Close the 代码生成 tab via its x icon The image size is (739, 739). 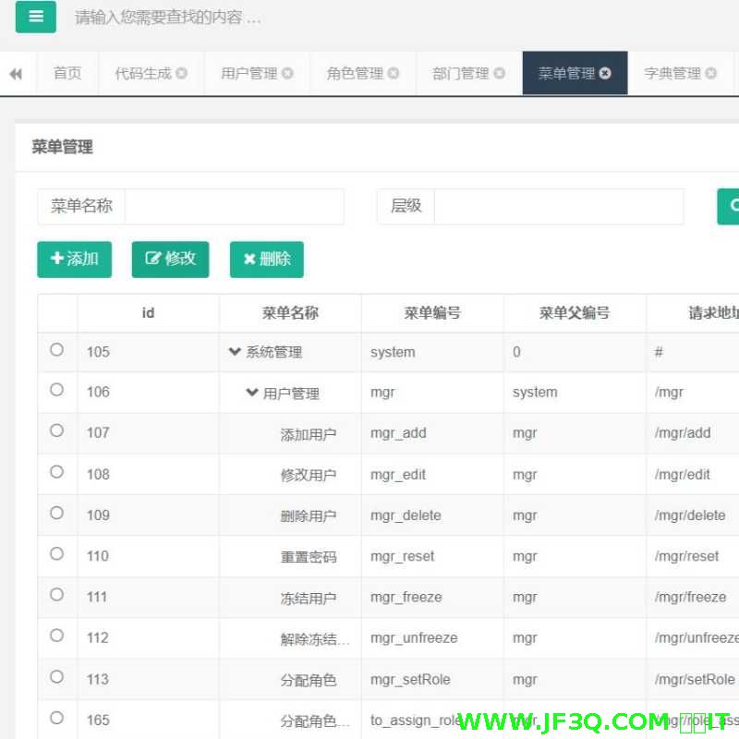[x=180, y=73]
